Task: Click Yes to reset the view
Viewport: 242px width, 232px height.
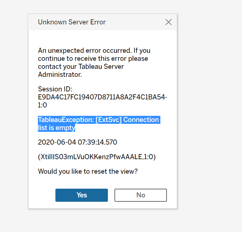Action: pyautogui.click(x=82, y=195)
